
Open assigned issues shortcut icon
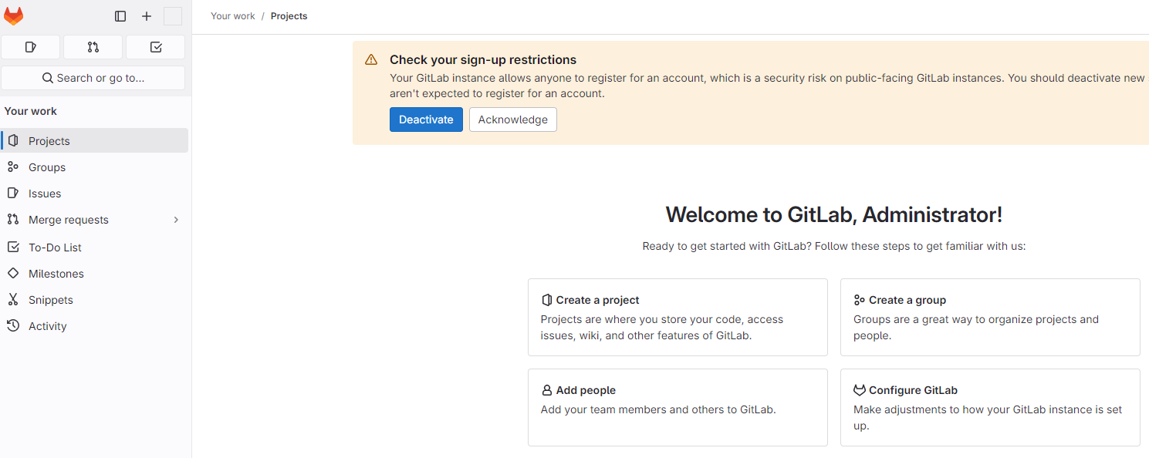point(31,47)
